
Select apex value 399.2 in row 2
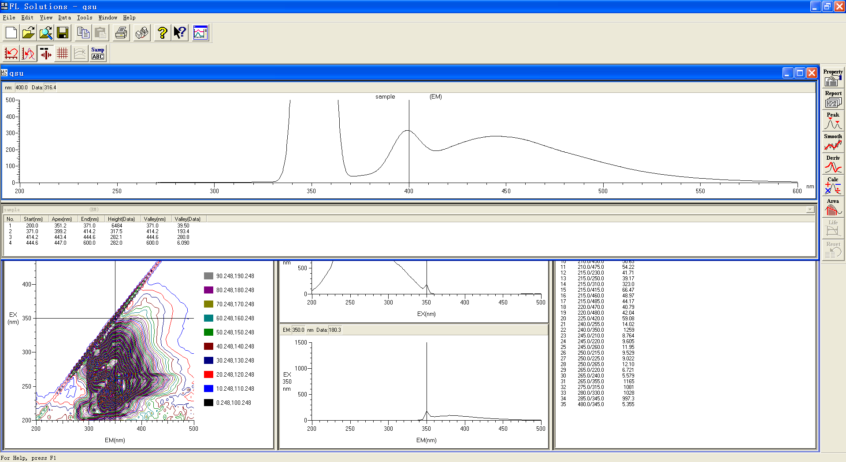tap(60, 231)
